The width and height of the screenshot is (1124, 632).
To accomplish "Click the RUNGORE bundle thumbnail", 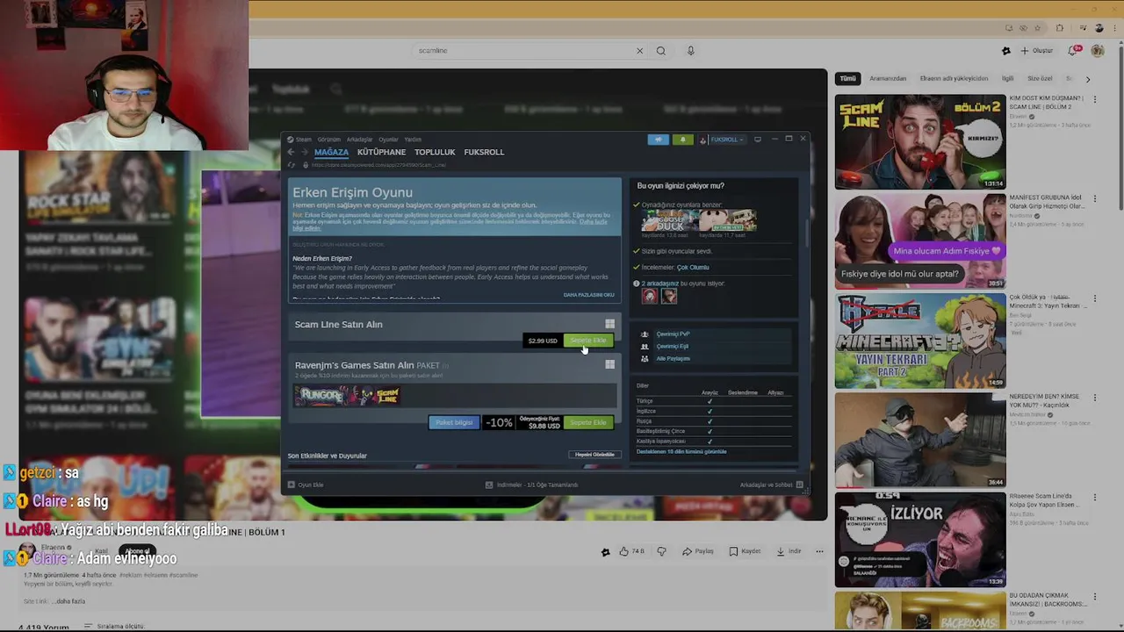I will click(321, 396).
